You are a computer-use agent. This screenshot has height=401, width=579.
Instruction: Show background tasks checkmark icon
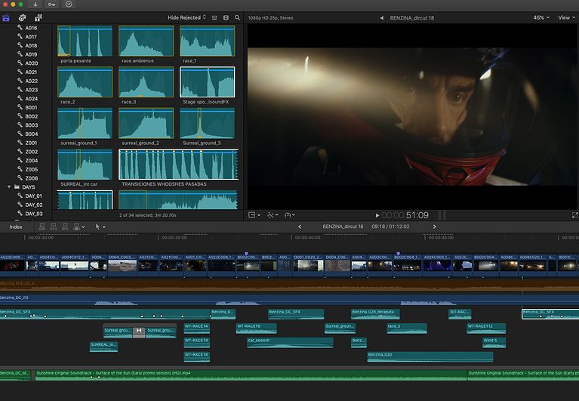point(69,5)
